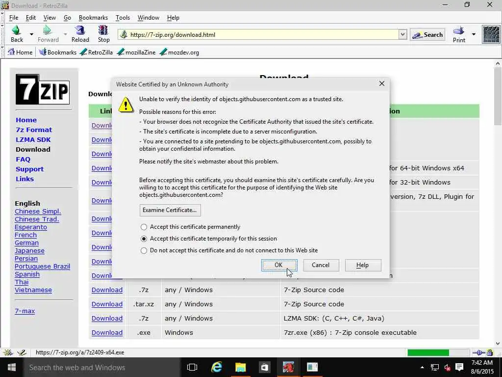Image resolution: width=502 pixels, height=377 pixels.
Task: Click the site identity icon in address bar
Action: click(124, 35)
